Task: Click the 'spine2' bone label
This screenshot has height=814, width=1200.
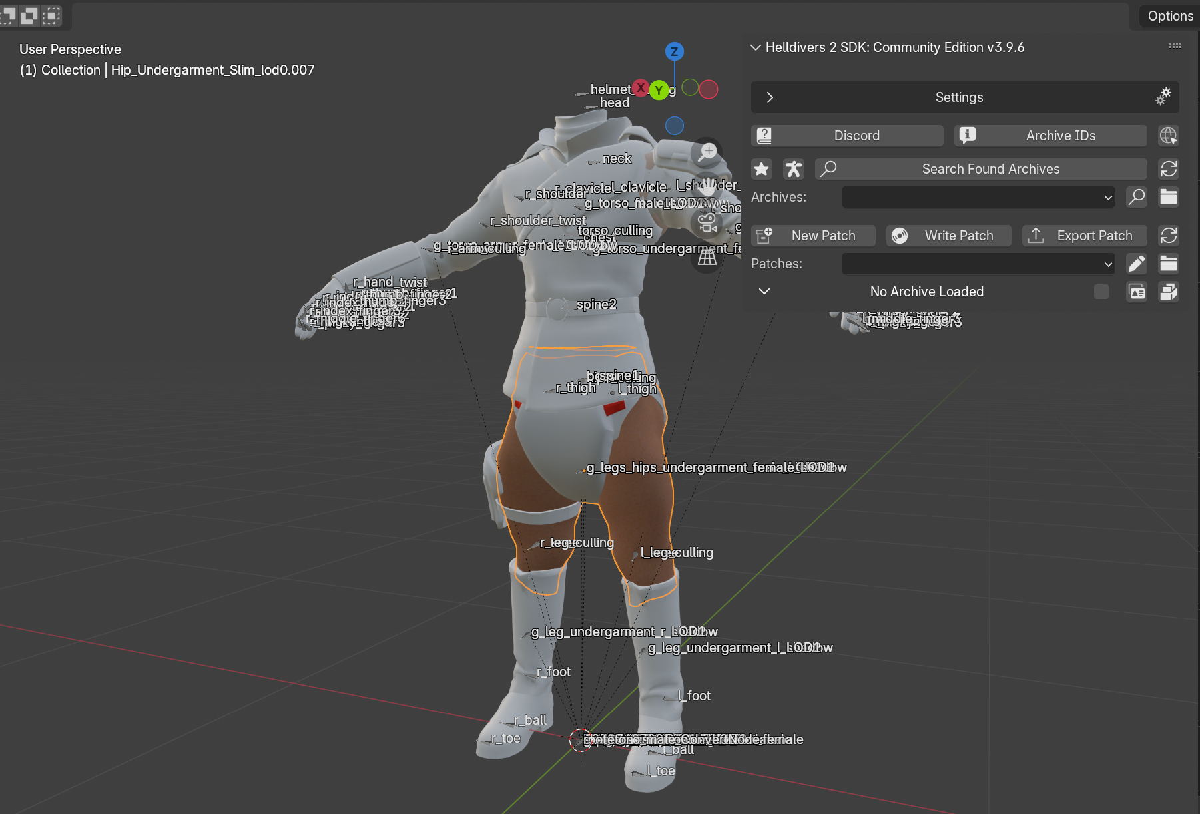Action: (x=596, y=304)
